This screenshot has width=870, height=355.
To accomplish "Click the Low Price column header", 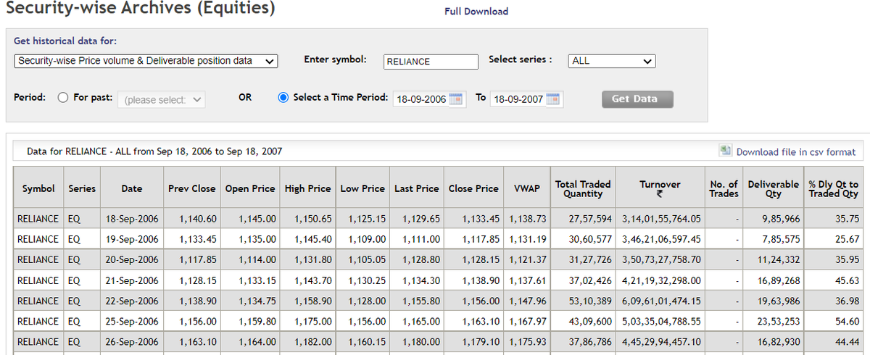I will point(362,188).
